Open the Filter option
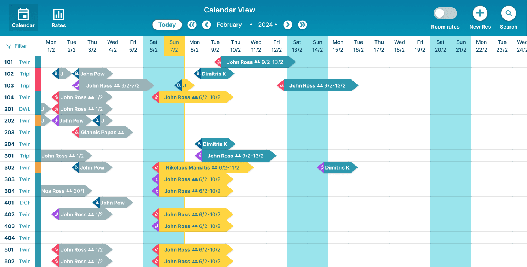Screen dimensions: 527x267 click(17, 46)
